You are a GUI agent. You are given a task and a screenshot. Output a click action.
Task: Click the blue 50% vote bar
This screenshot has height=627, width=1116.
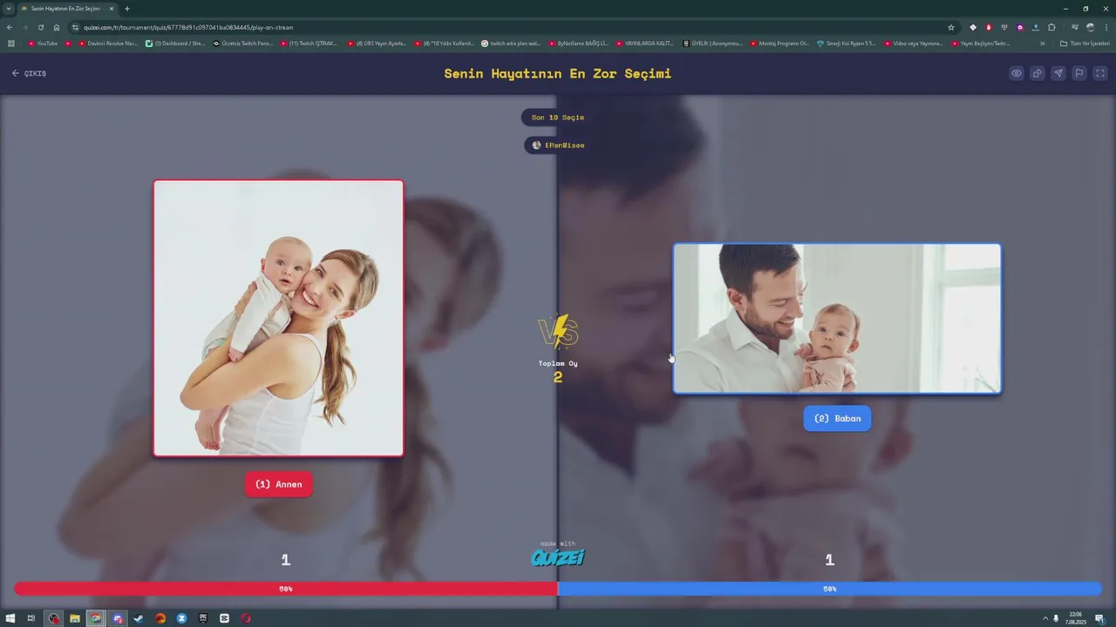tap(830, 589)
